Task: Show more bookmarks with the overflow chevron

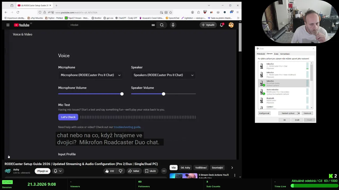Action: coord(238,18)
